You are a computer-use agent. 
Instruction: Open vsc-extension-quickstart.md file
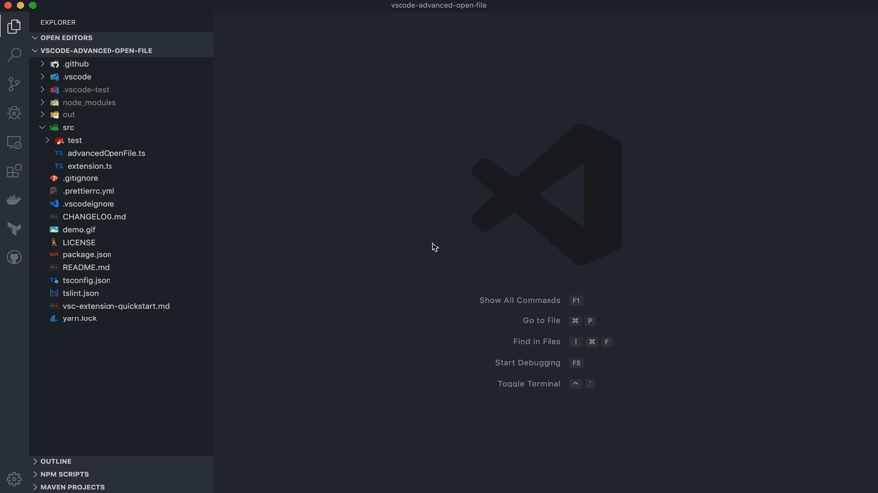pyautogui.click(x=115, y=306)
